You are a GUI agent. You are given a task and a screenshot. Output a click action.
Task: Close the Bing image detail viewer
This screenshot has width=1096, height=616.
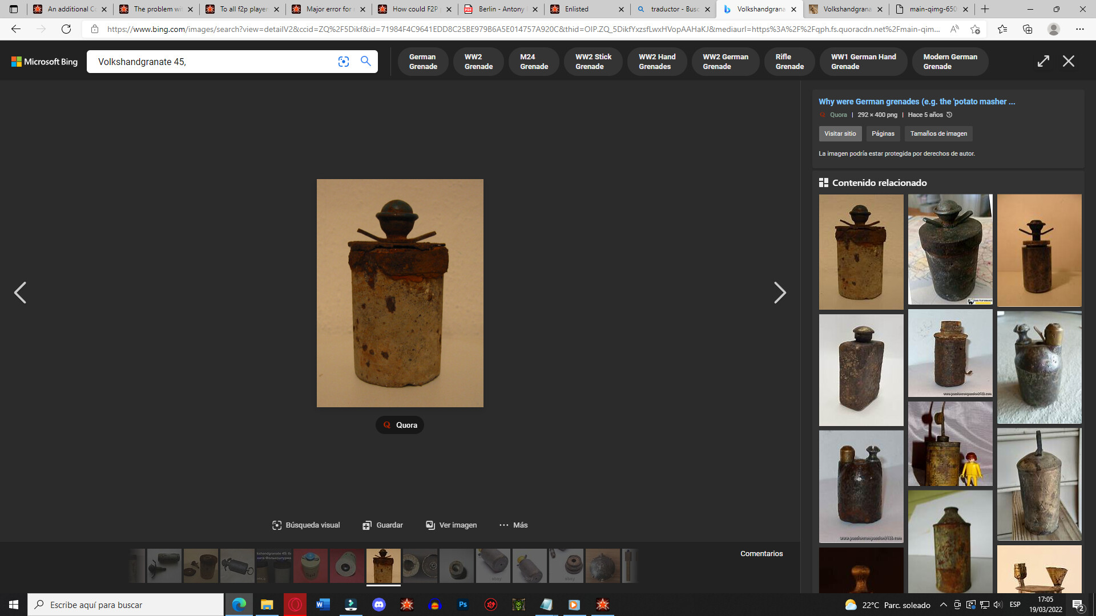pos(1068,61)
